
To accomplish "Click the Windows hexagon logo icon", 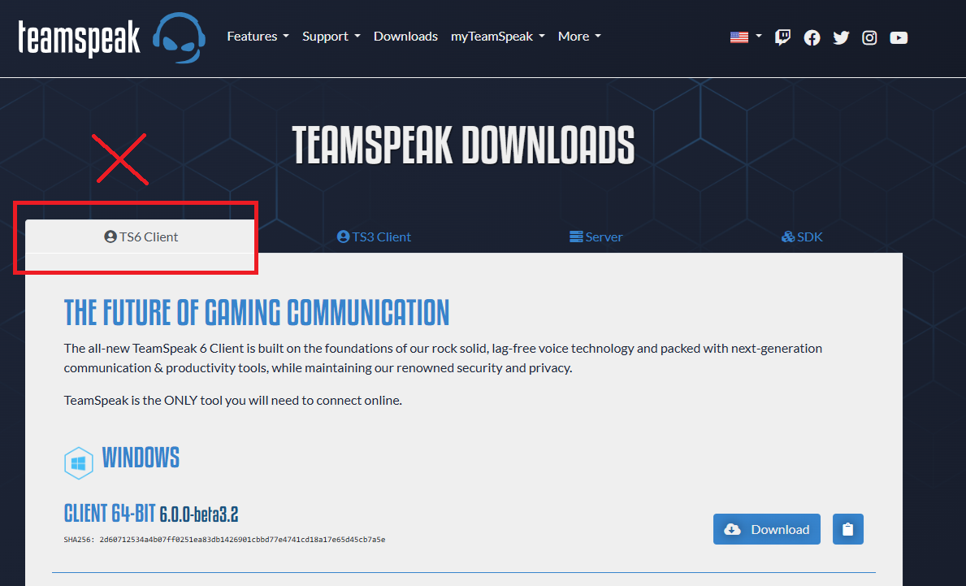I will tap(78, 462).
